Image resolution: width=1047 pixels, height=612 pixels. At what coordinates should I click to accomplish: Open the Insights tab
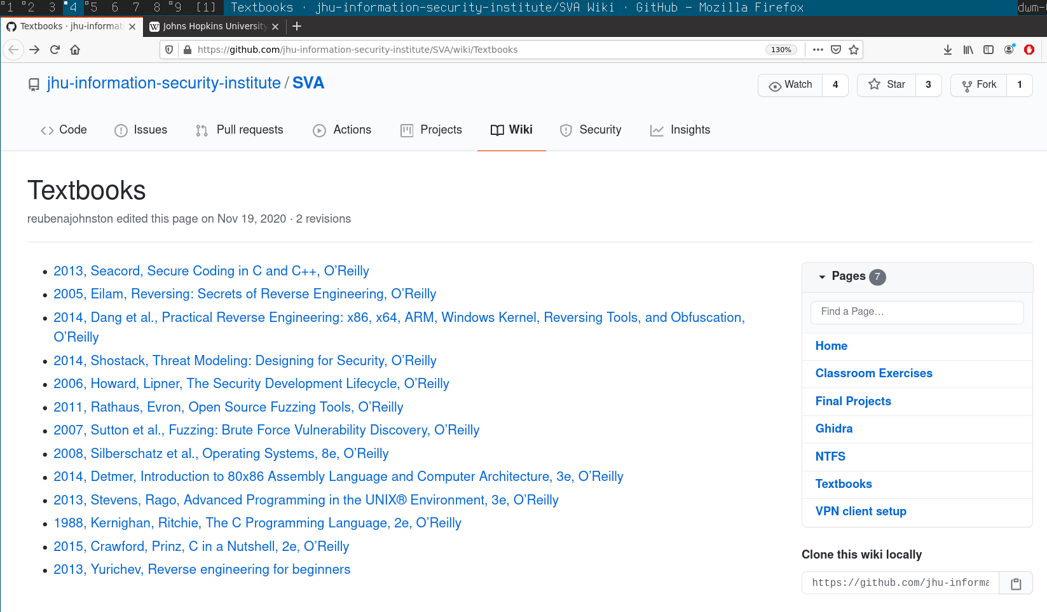680,130
